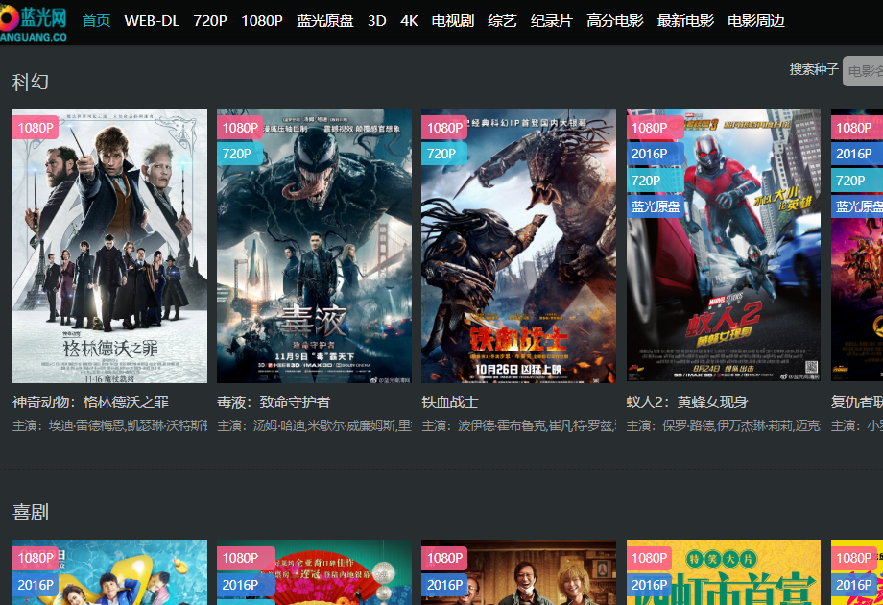This screenshot has width=883, height=605.
Task: Open the 首页 home menu item
Action: 96,21
